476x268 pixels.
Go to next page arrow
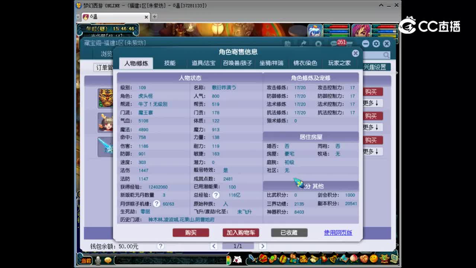(x=263, y=246)
